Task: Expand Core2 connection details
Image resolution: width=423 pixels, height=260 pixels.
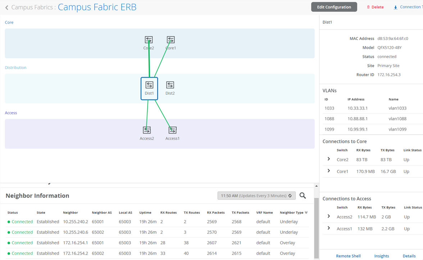Action: pyautogui.click(x=328, y=159)
